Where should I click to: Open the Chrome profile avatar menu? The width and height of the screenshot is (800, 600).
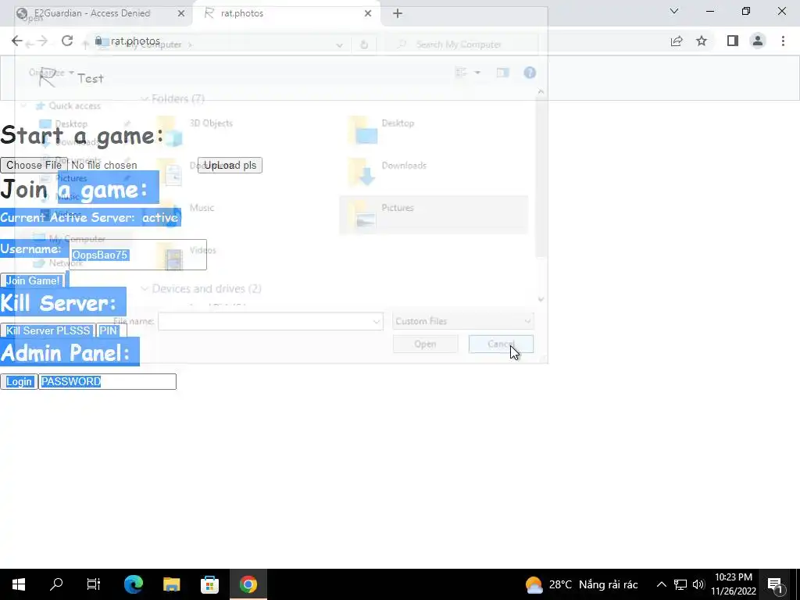[758, 41]
